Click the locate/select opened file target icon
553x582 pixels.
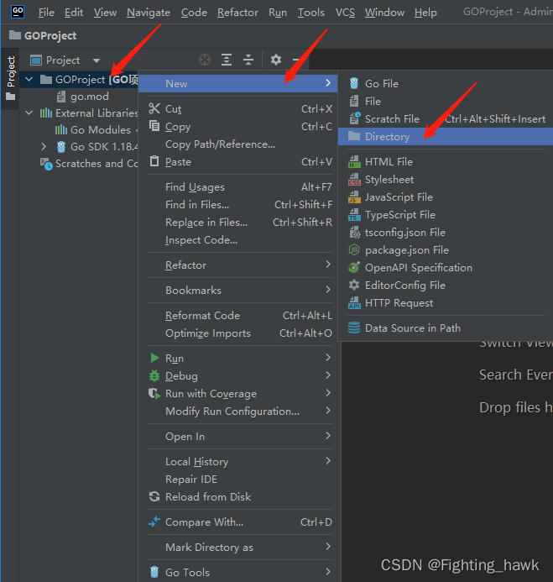coord(205,60)
